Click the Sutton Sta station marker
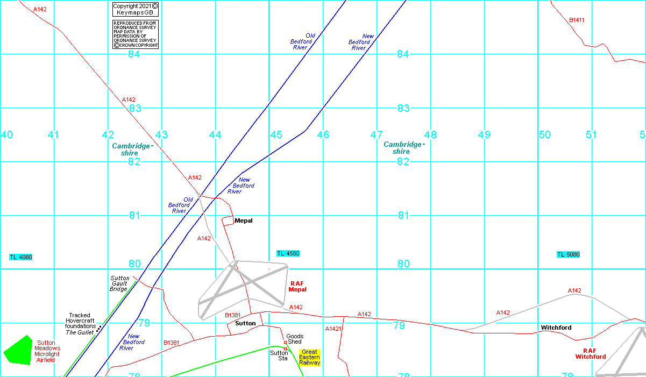Viewport: 646px width, 377px height. pos(285,348)
